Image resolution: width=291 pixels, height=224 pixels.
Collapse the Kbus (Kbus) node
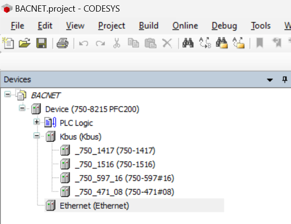click(36, 135)
